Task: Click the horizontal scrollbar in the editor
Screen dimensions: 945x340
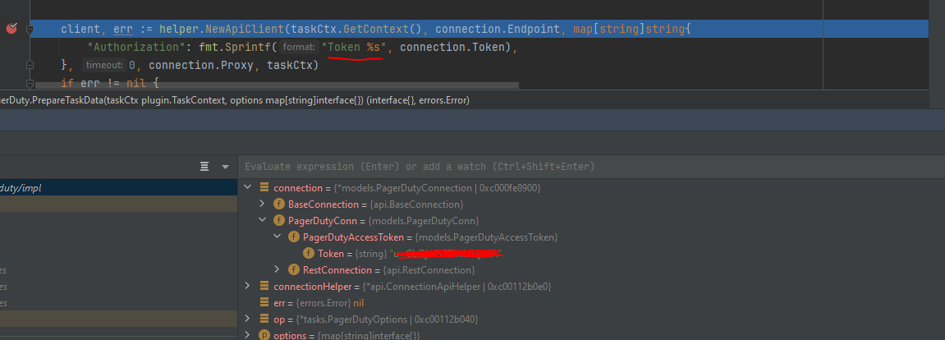Action: pos(278,85)
